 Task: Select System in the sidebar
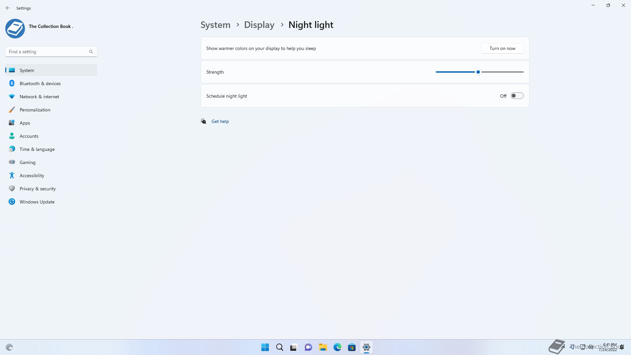[51, 70]
